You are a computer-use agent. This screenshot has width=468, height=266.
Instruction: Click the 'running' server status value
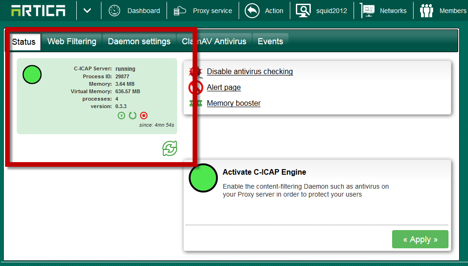point(125,69)
